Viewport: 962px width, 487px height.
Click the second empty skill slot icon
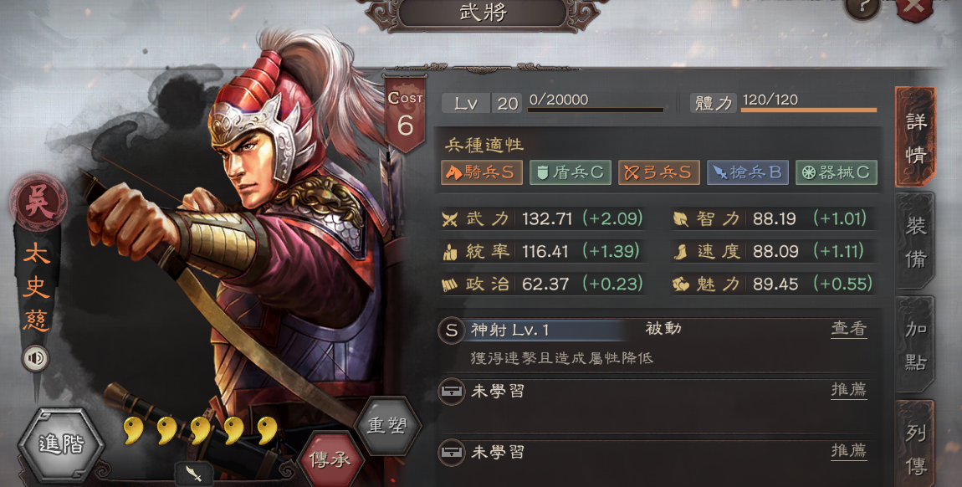coord(452,454)
